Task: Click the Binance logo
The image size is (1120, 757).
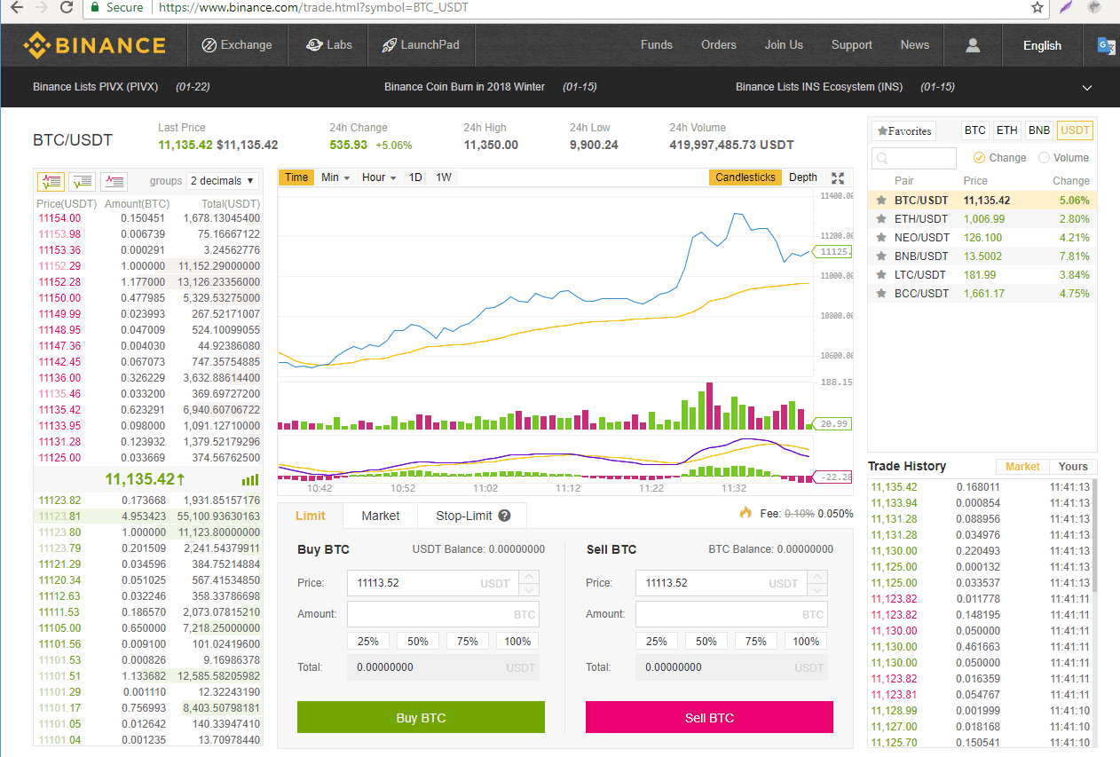Action: click(x=95, y=45)
